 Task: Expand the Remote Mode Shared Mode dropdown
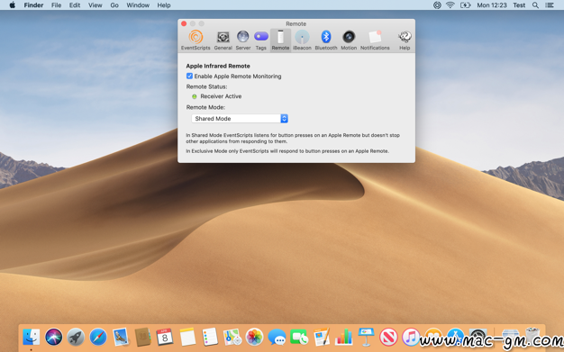tap(240, 118)
